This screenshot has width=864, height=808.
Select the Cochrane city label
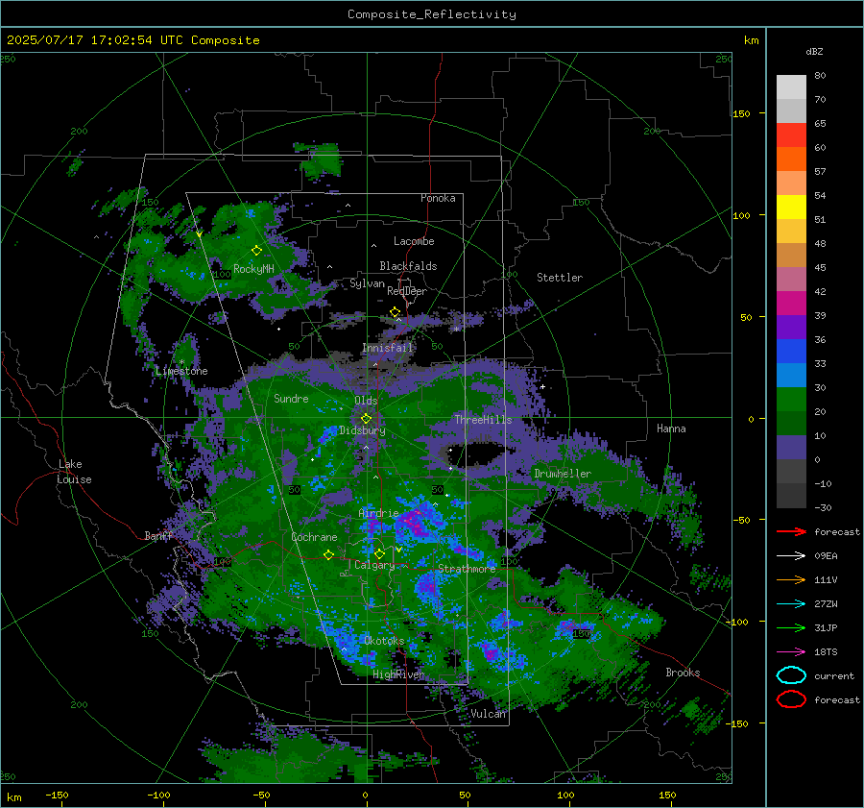(x=314, y=537)
